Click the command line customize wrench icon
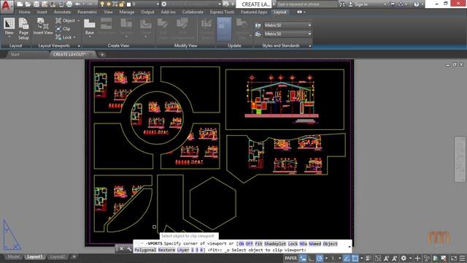Image resolution: width=467 pixels, height=263 pixels. coord(129,248)
